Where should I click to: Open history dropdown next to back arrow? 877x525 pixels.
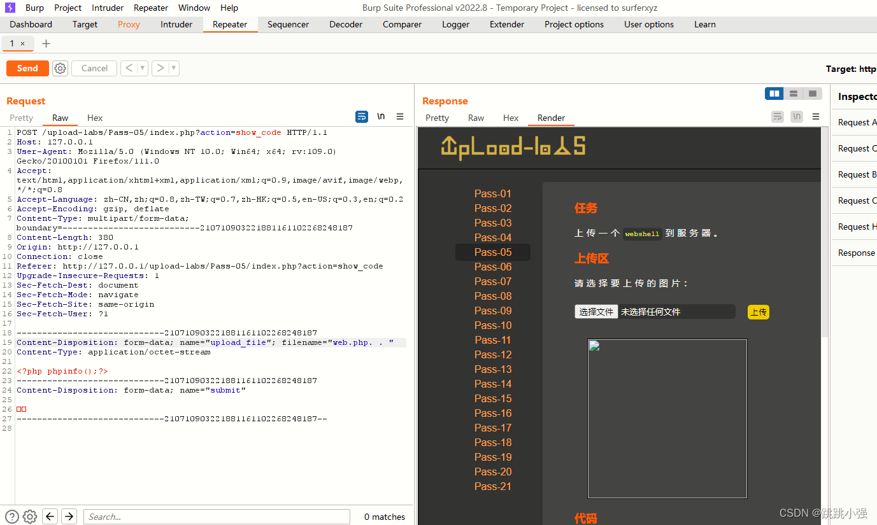[142, 68]
